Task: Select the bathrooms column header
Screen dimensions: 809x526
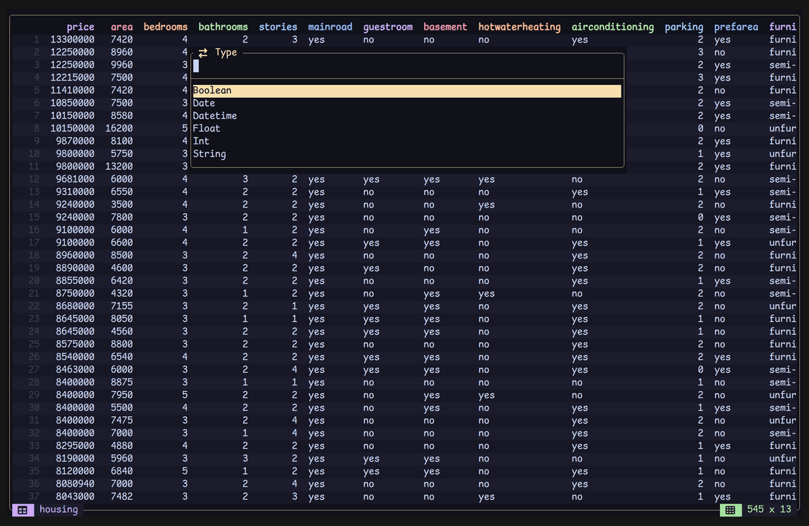Action: tap(223, 27)
